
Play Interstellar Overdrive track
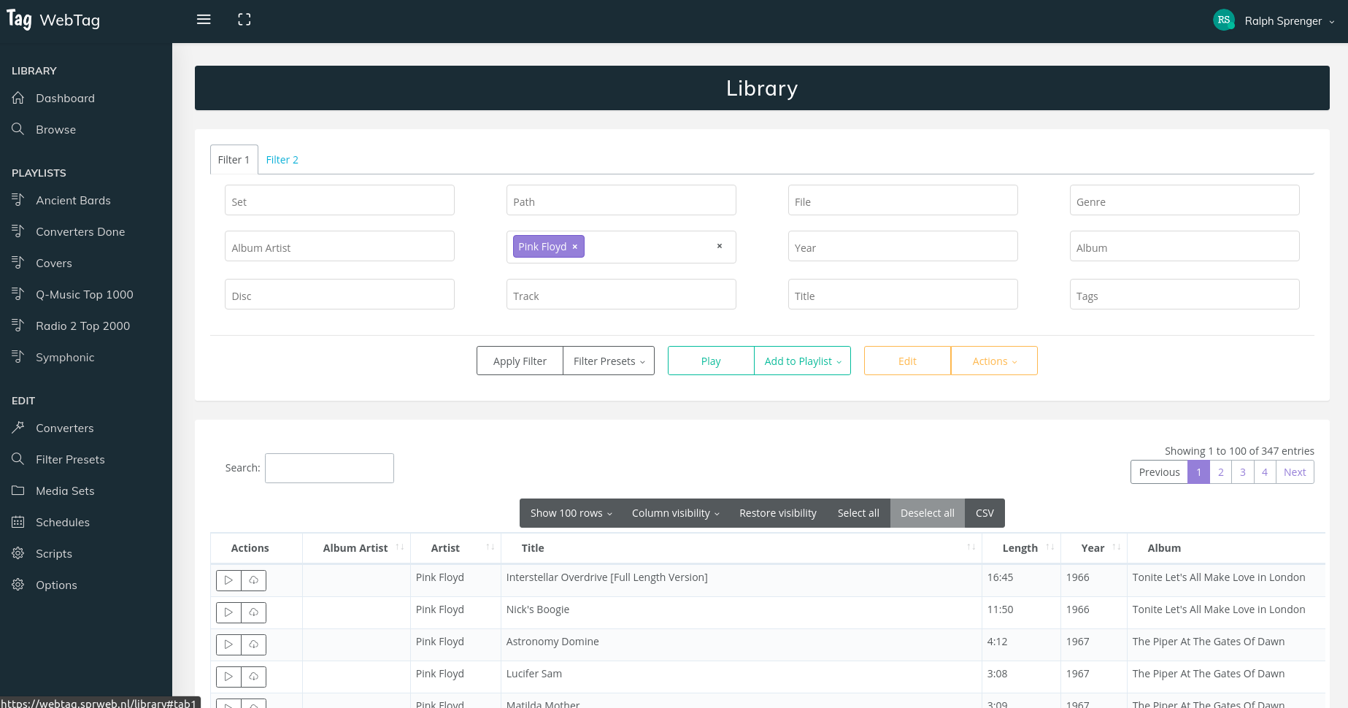[x=228, y=580]
